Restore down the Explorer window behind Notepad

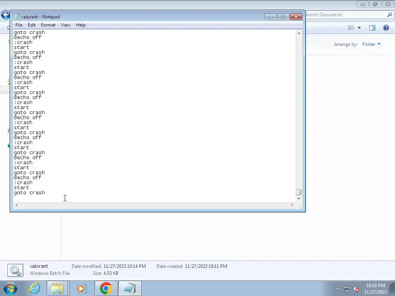point(375,4)
